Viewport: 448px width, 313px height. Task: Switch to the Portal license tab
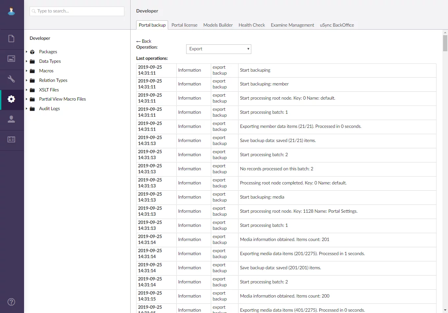click(184, 25)
